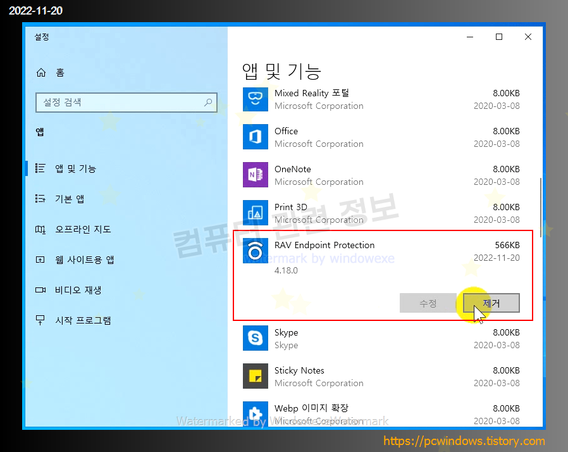Click the search magnifier icon in the settings search box
This screenshot has width=568, height=452.
pos(208,102)
